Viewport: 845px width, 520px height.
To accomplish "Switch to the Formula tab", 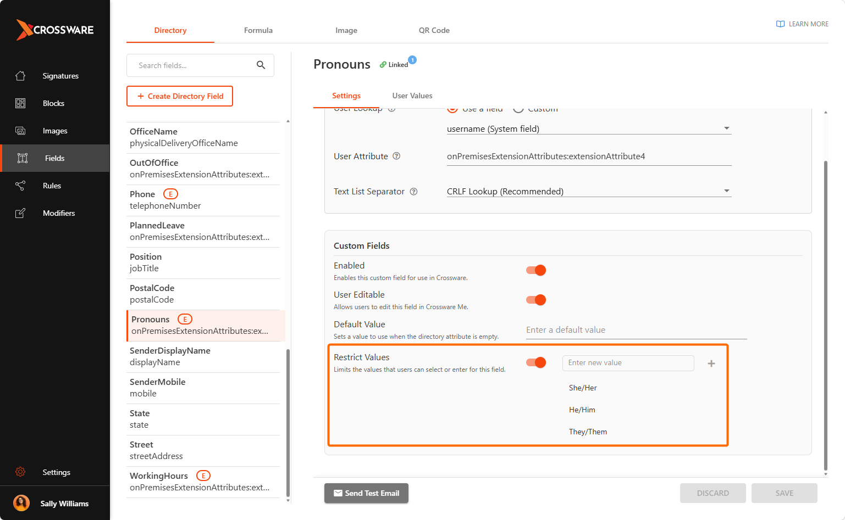I will pos(258,30).
